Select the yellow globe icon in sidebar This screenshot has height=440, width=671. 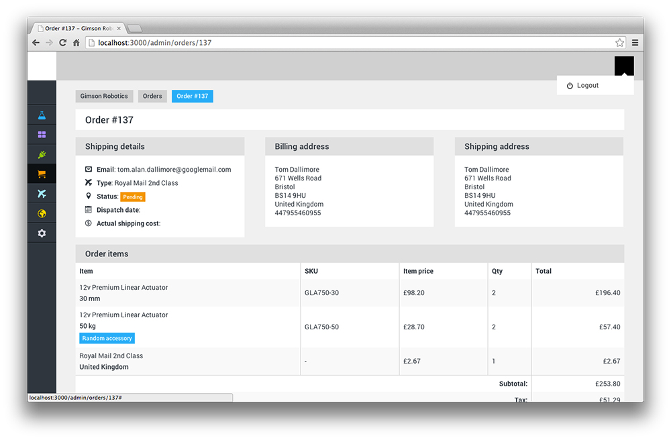[x=42, y=213]
